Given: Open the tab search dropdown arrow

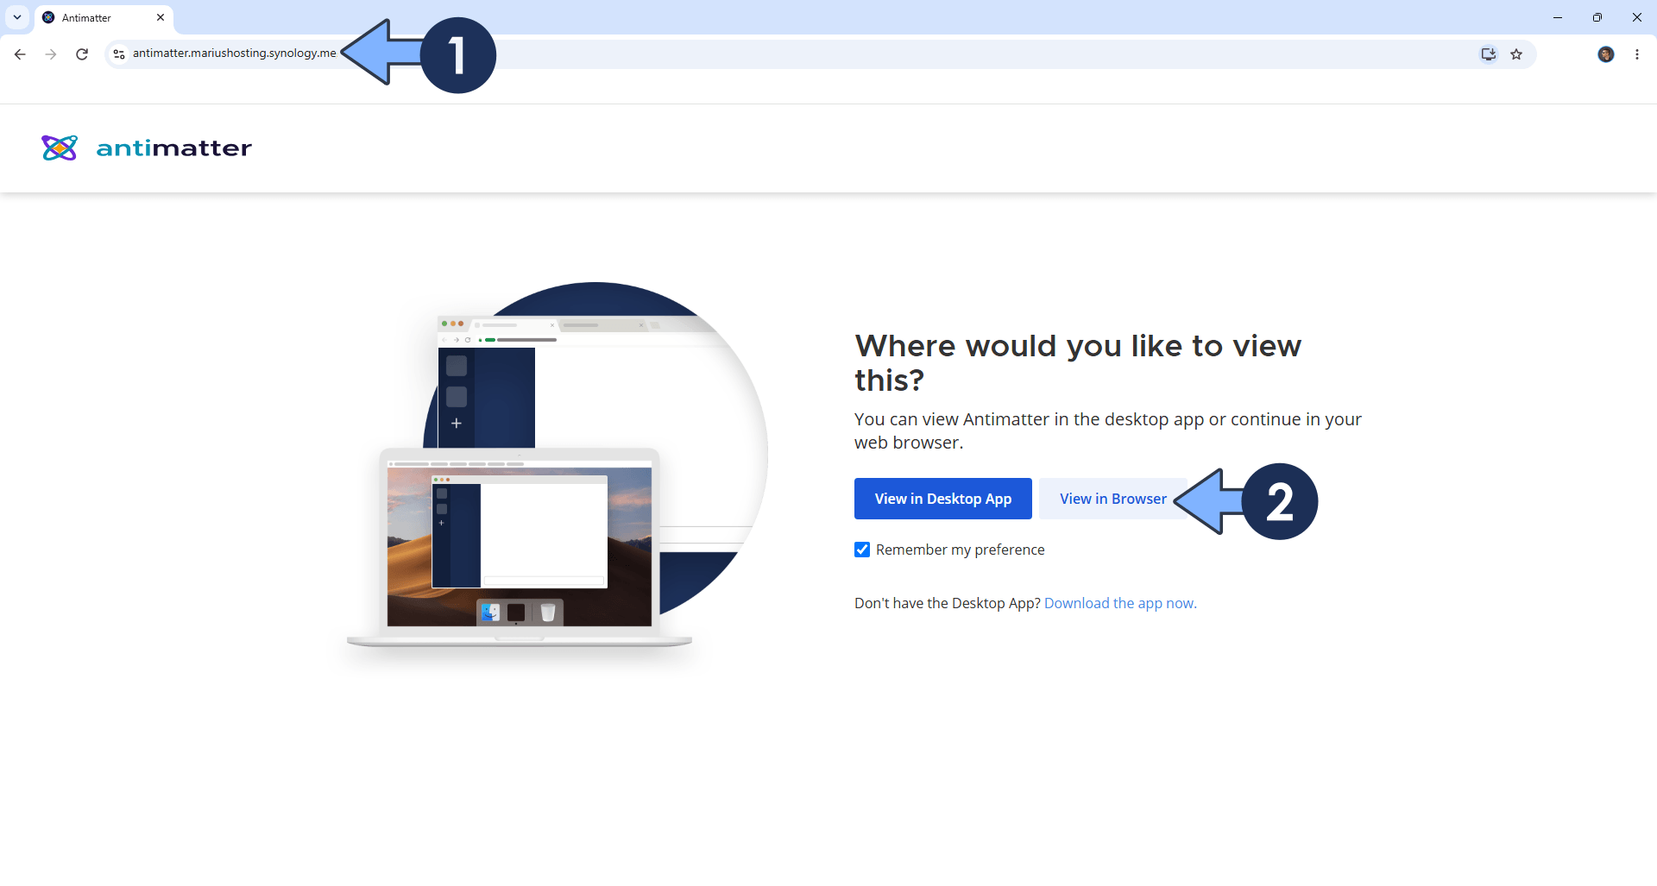Looking at the screenshot, I should point(17,17).
